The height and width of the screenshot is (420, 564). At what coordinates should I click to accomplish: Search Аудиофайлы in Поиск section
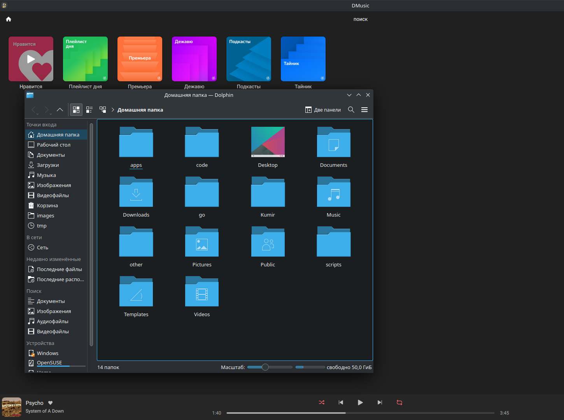click(56, 321)
